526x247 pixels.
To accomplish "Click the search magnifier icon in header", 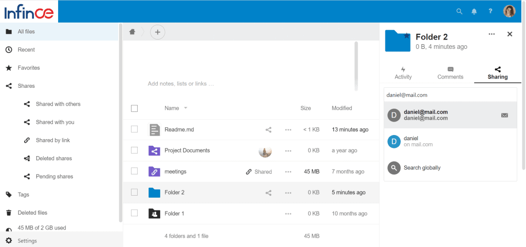I will (459, 11).
